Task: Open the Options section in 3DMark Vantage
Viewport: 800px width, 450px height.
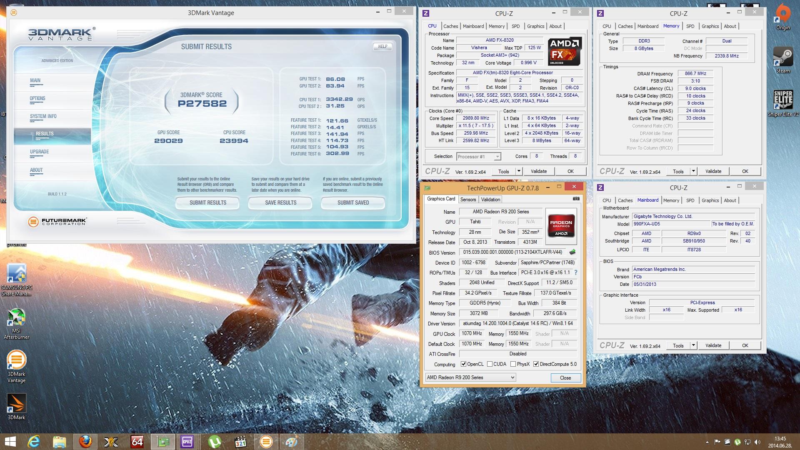Action: [x=37, y=99]
